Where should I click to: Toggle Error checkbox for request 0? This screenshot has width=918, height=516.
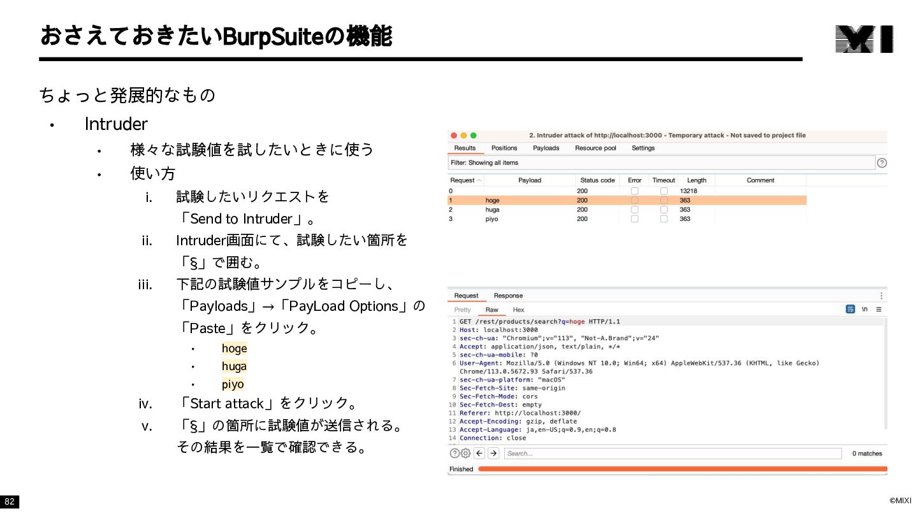tap(634, 191)
